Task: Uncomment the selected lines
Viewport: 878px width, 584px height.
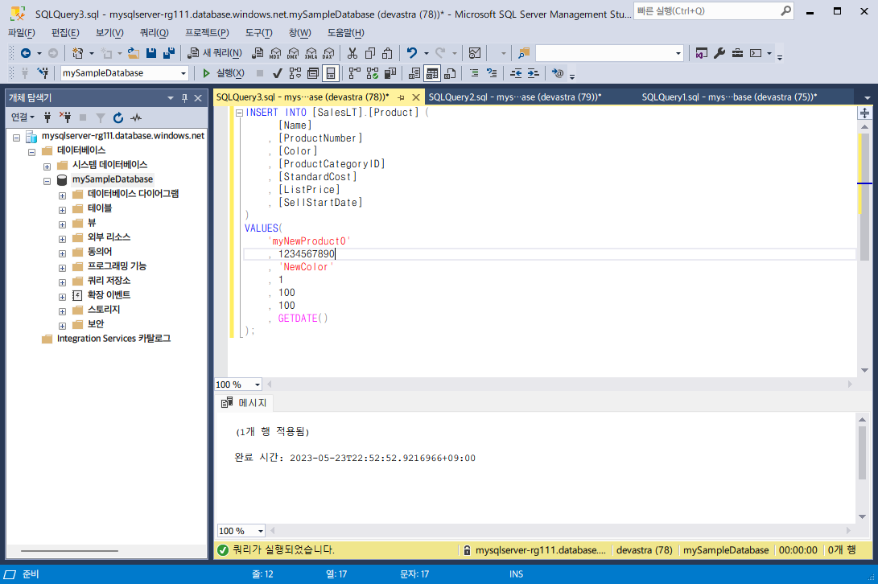Action: pyautogui.click(x=492, y=72)
